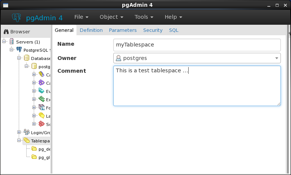Click the Login/Group Roles people icon
291x175 pixels.
(27, 132)
